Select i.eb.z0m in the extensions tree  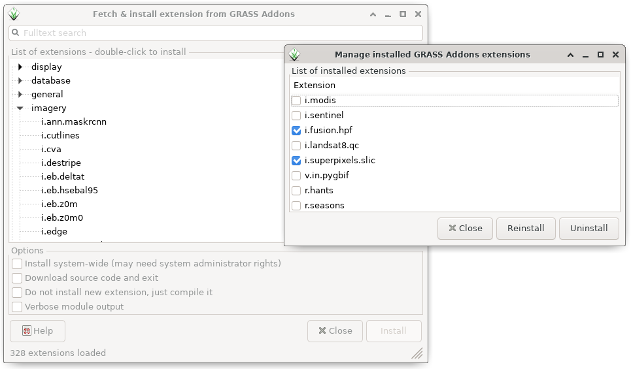click(59, 204)
